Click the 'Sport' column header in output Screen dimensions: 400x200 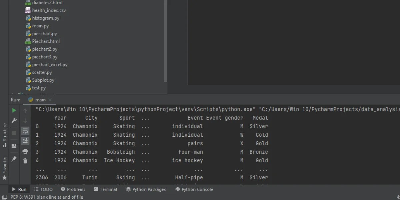127,118
